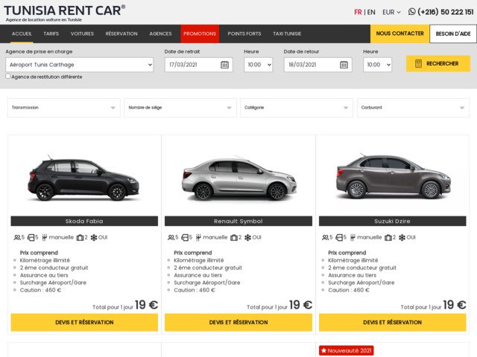Click Devis et Réservation for Renault Symbol
This screenshot has height=357, width=477.
click(238, 322)
